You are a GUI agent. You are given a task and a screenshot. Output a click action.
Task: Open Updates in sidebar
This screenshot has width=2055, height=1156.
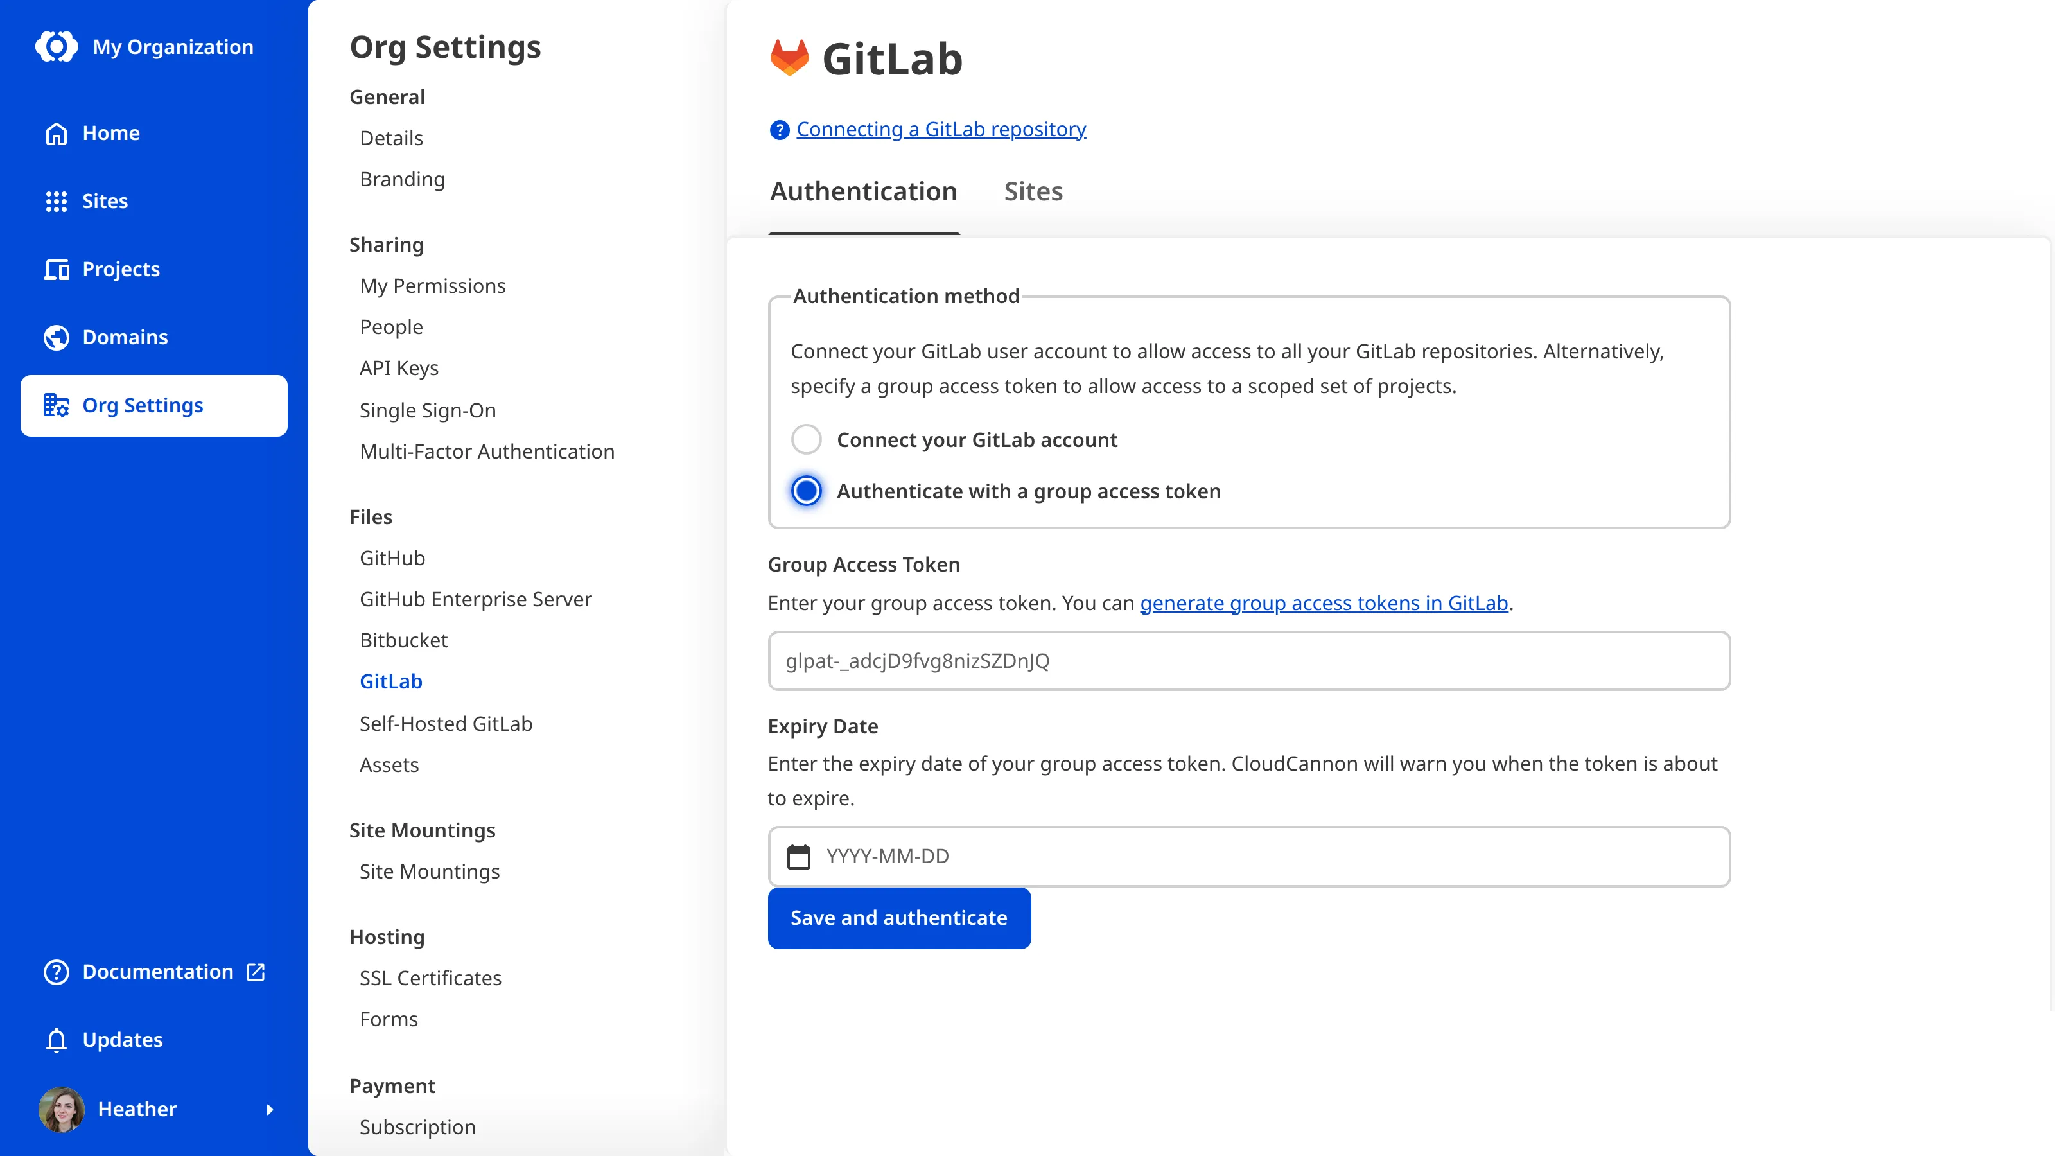154,1040
